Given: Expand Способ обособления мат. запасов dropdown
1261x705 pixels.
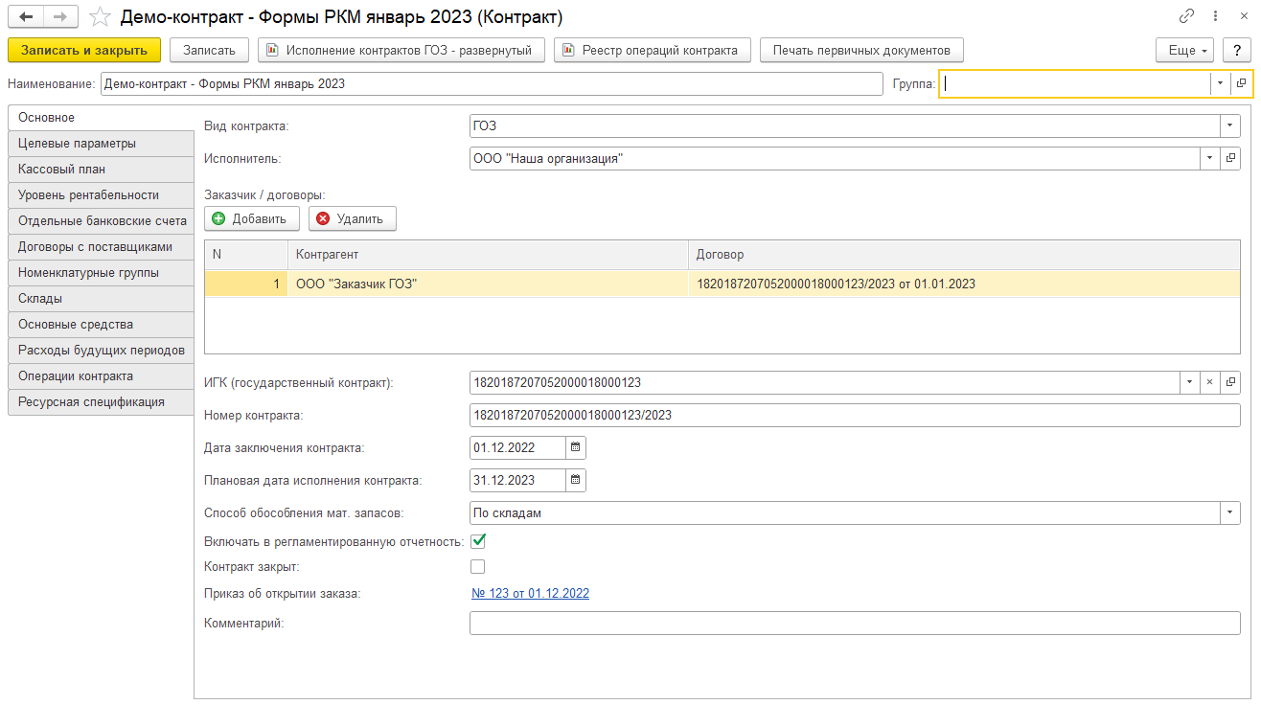Looking at the screenshot, I should pyautogui.click(x=1230, y=513).
